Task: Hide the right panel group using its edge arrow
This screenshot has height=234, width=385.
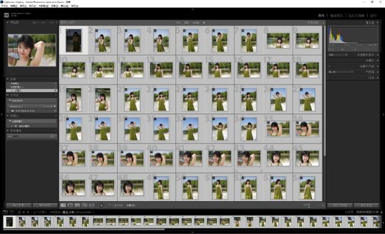Action: [x=383, y=114]
